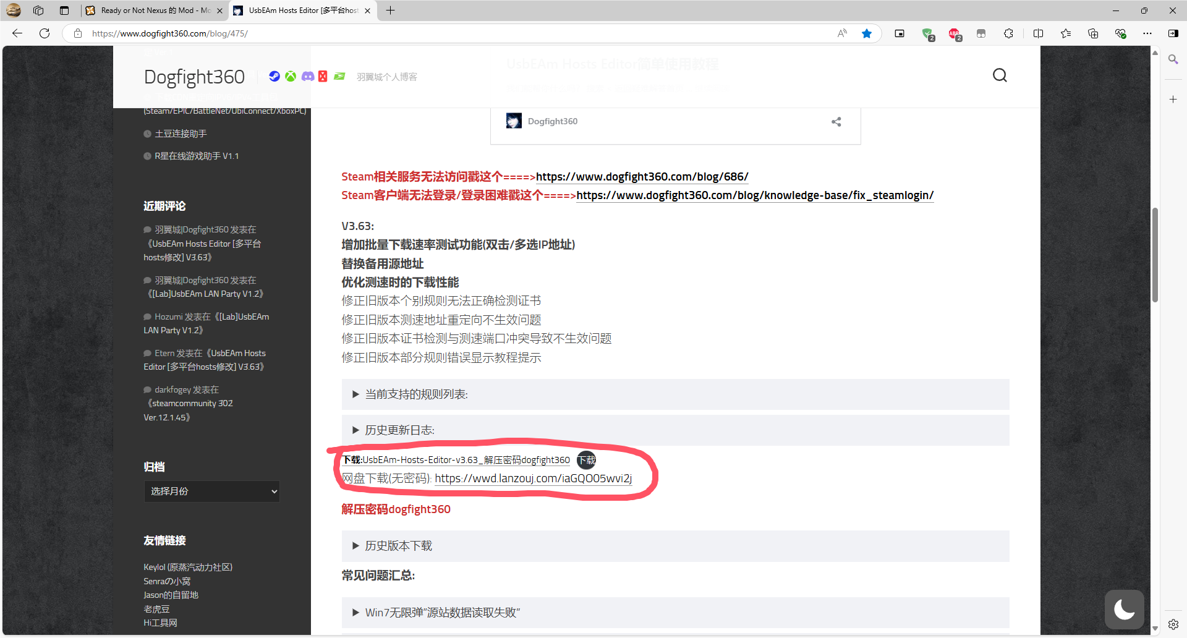Click the green card icon in site header
This screenshot has width=1187, height=638.
click(339, 76)
